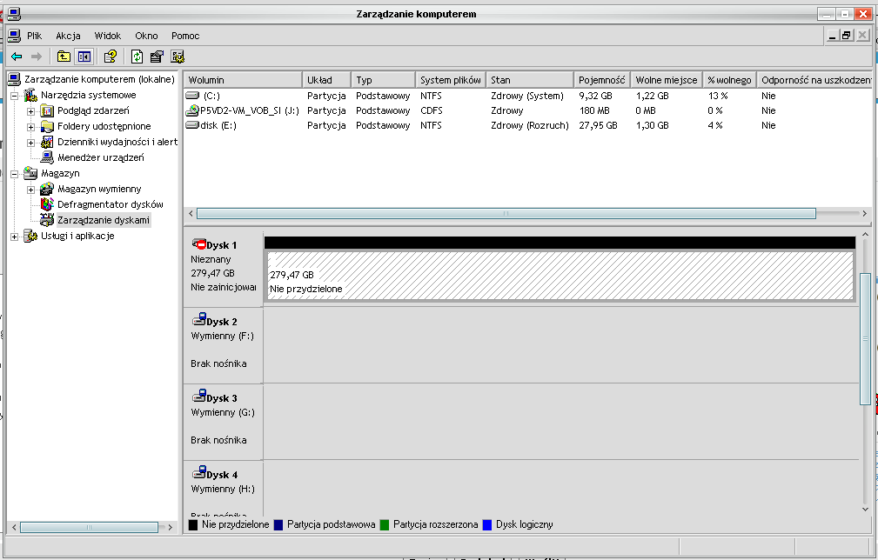This screenshot has width=878, height=560.
Task: Collapse the Magazyn tree node
Action: (14, 174)
